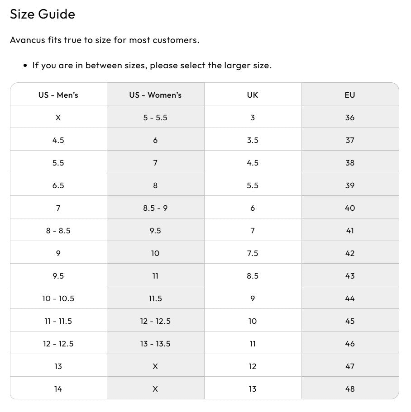Click the "US - Men's" column header

58,95
